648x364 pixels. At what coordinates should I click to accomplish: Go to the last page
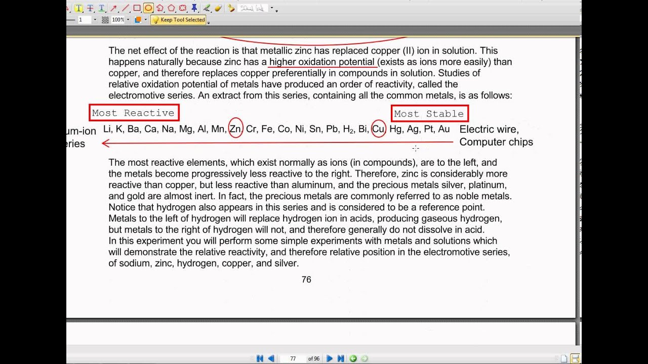[x=341, y=358]
